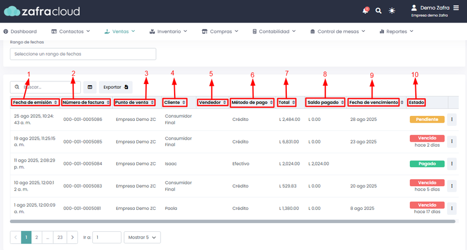467x250 pixels.
Task: Click the Demo Zafra user profile icon
Action: pyautogui.click(x=414, y=8)
